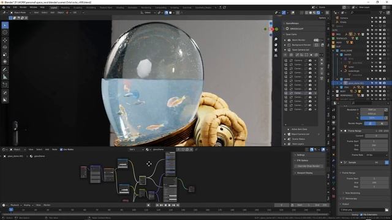Expand the BODY collection in outliner
The width and height of the screenshot is (392, 220).
[x=333, y=91]
